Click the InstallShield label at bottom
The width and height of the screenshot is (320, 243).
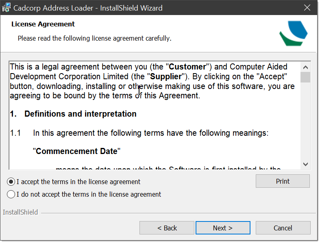click(x=20, y=212)
